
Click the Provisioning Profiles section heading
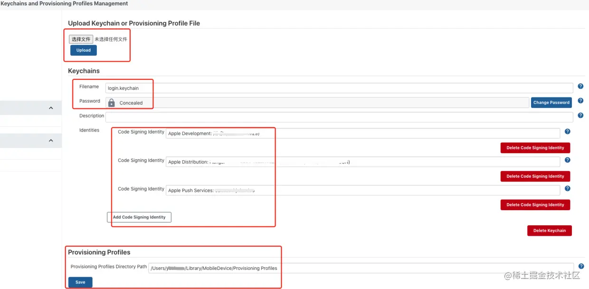pyautogui.click(x=99, y=252)
